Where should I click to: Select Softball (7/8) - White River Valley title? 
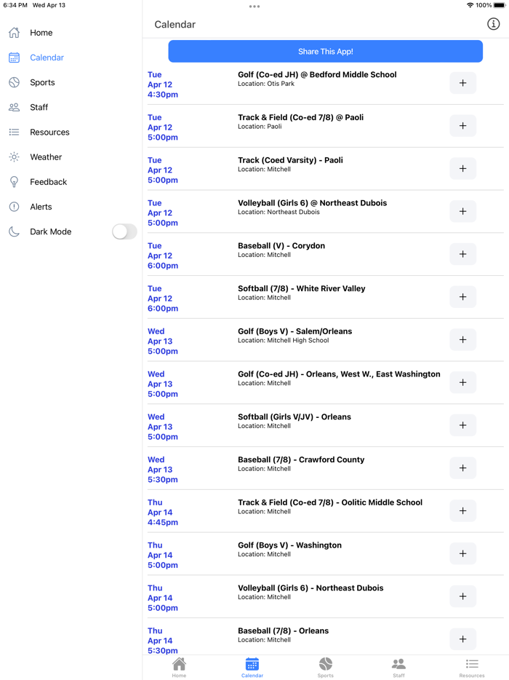[302, 288]
